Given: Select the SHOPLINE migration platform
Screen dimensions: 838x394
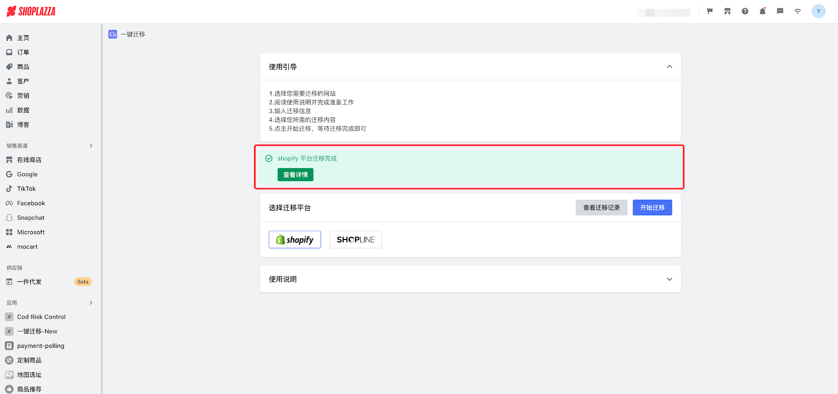Looking at the screenshot, I should tap(356, 239).
